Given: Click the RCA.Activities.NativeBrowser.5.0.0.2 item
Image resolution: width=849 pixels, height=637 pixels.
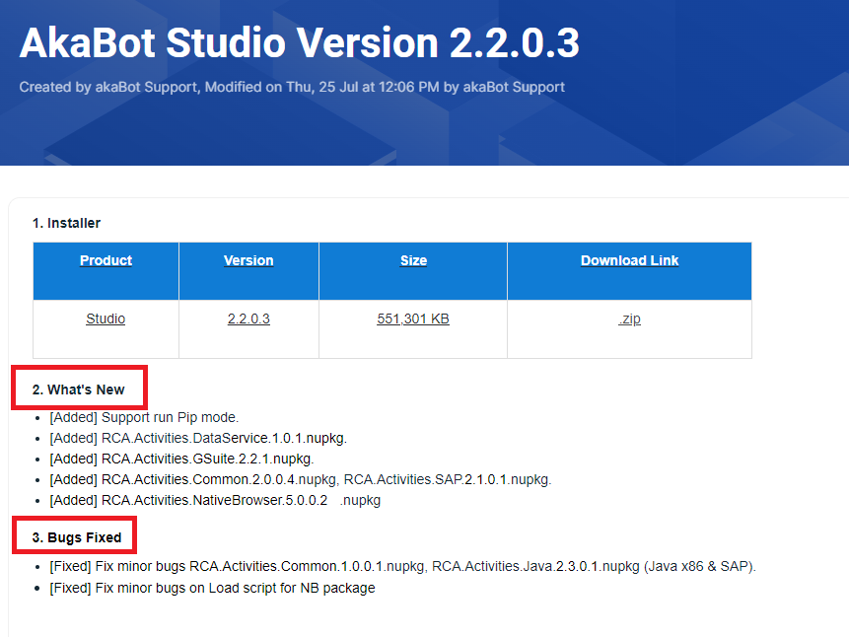Looking at the screenshot, I should click(215, 500).
